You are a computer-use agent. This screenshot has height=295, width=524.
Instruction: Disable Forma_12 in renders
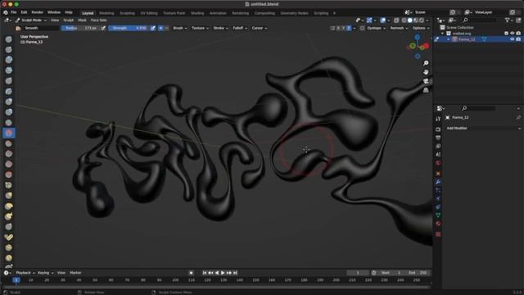coord(518,39)
